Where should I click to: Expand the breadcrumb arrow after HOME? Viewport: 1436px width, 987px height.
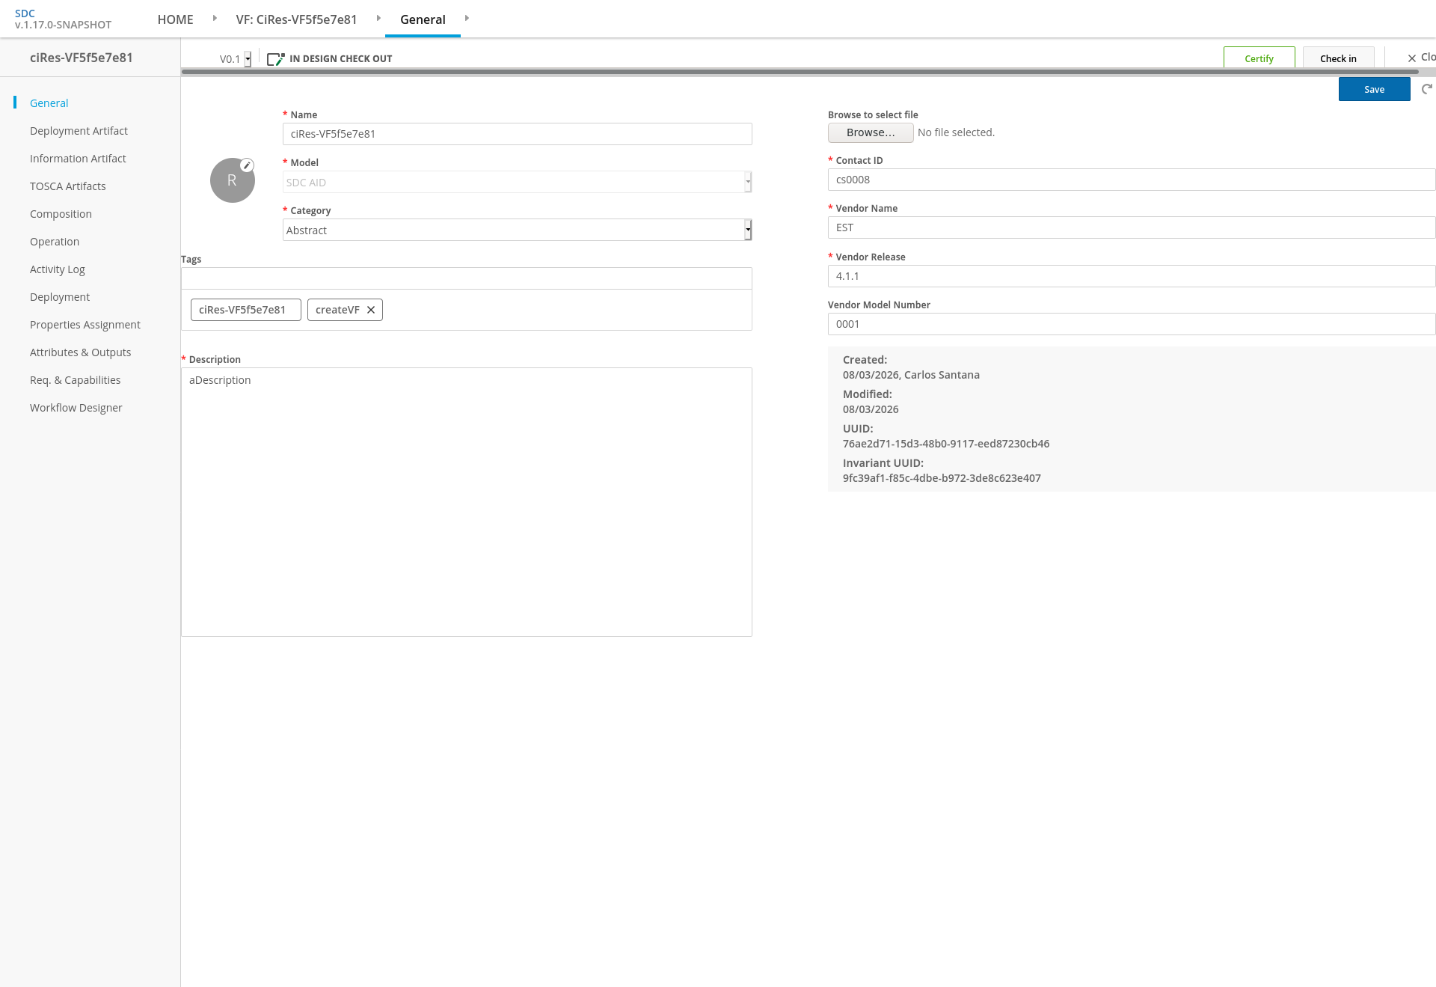215,18
